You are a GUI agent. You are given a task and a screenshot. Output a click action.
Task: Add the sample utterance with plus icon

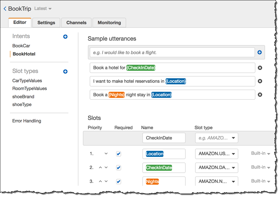tap(260, 53)
